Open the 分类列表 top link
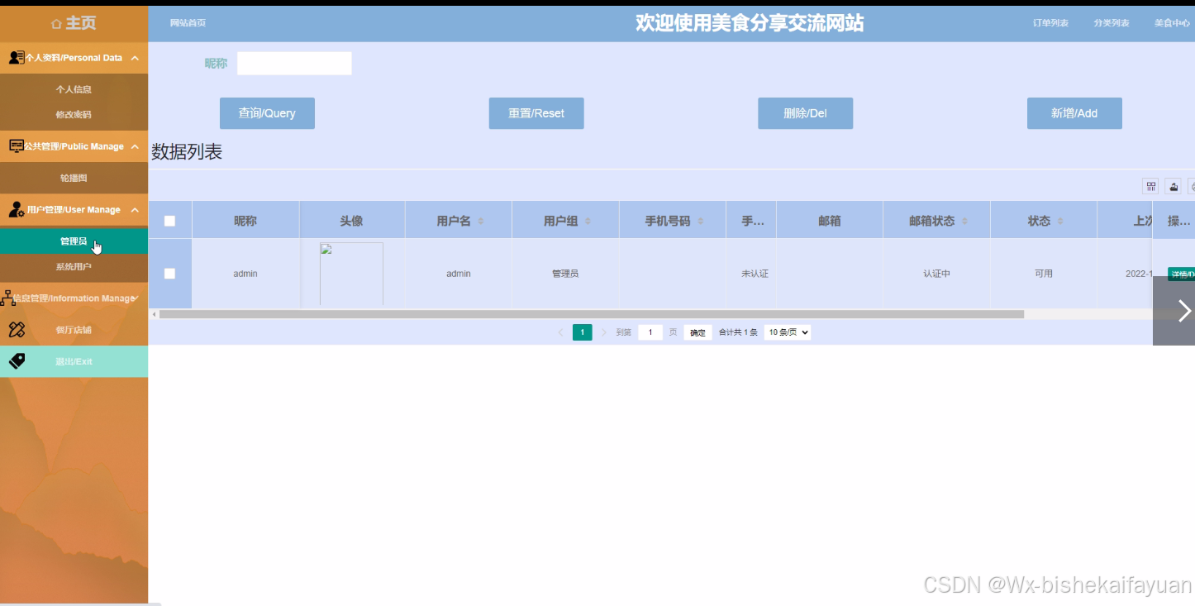Viewport: 1195px width, 606px height. 1112,23
